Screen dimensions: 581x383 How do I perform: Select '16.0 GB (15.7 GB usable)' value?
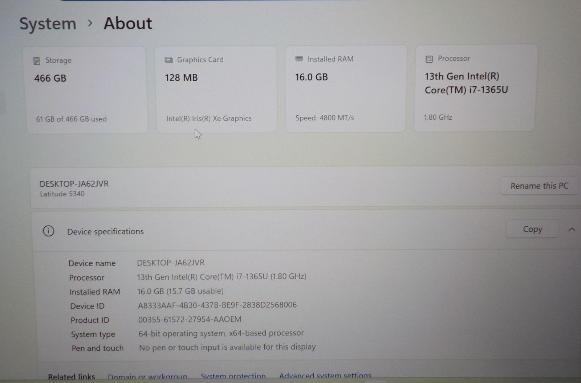[x=180, y=291]
